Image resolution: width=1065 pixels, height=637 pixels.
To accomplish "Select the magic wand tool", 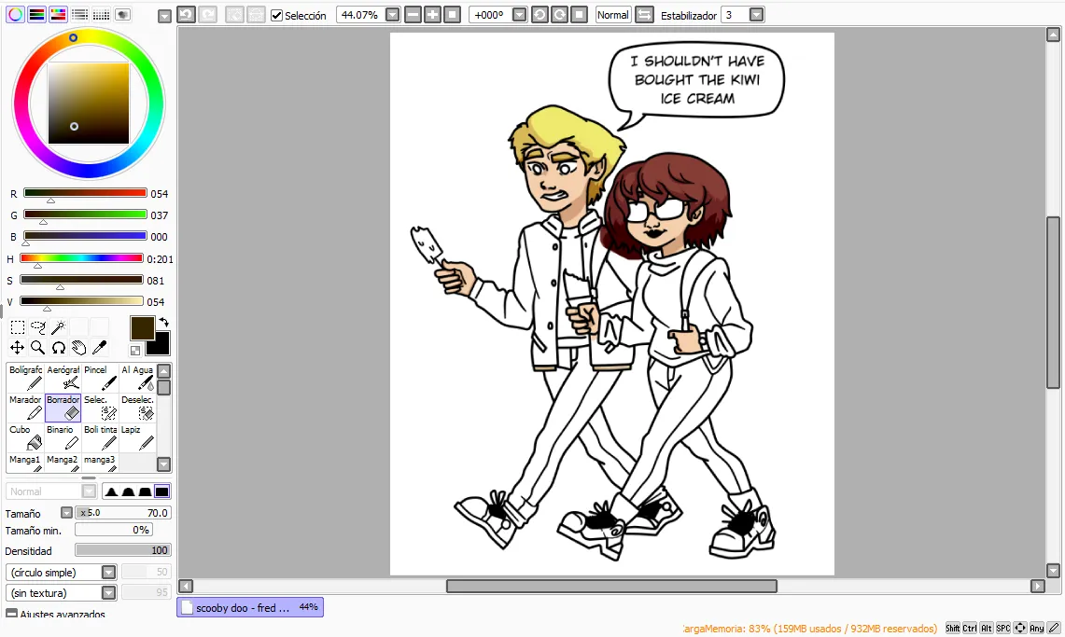I will click(59, 327).
